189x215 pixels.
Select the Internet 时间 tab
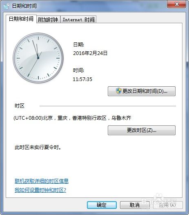pyautogui.click(x=78, y=20)
